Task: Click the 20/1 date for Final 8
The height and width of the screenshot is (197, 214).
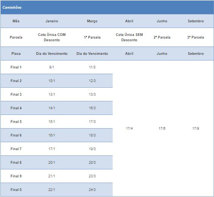Action: point(52,162)
